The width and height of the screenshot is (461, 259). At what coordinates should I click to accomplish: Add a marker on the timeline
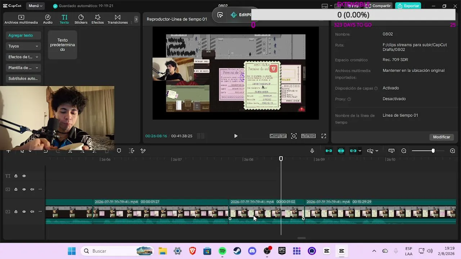pos(119,151)
